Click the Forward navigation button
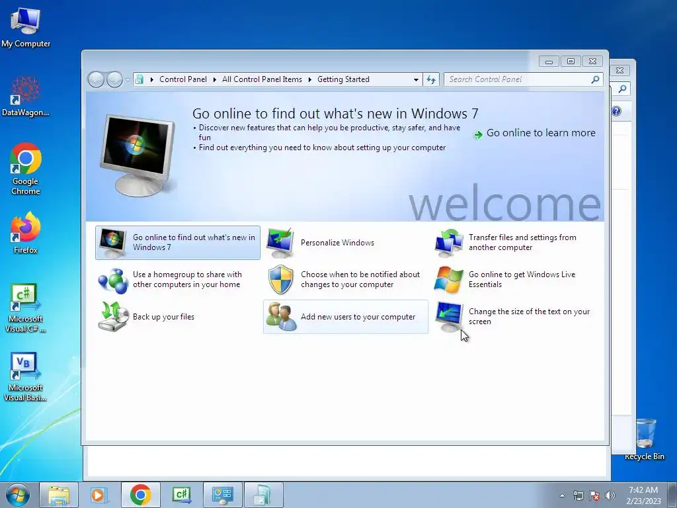677x508 pixels. pos(114,79)
